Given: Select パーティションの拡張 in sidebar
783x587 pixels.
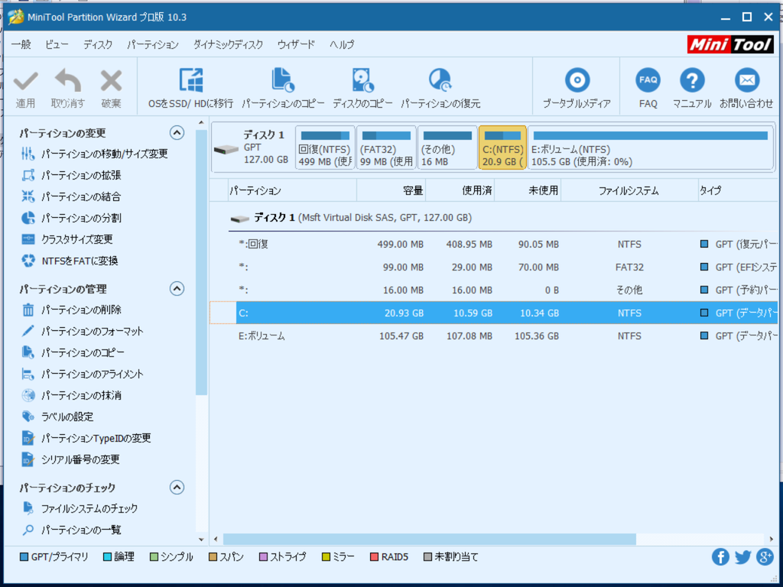Looking at the screenshot, I should pos(71,175).
